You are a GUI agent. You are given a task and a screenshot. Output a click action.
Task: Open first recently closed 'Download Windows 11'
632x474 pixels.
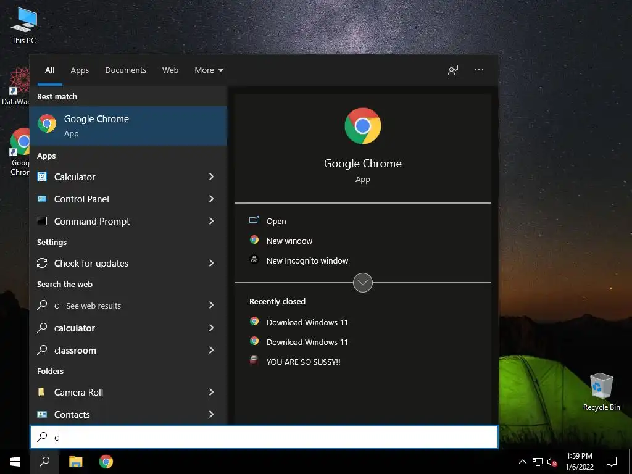tap(307, 322)
